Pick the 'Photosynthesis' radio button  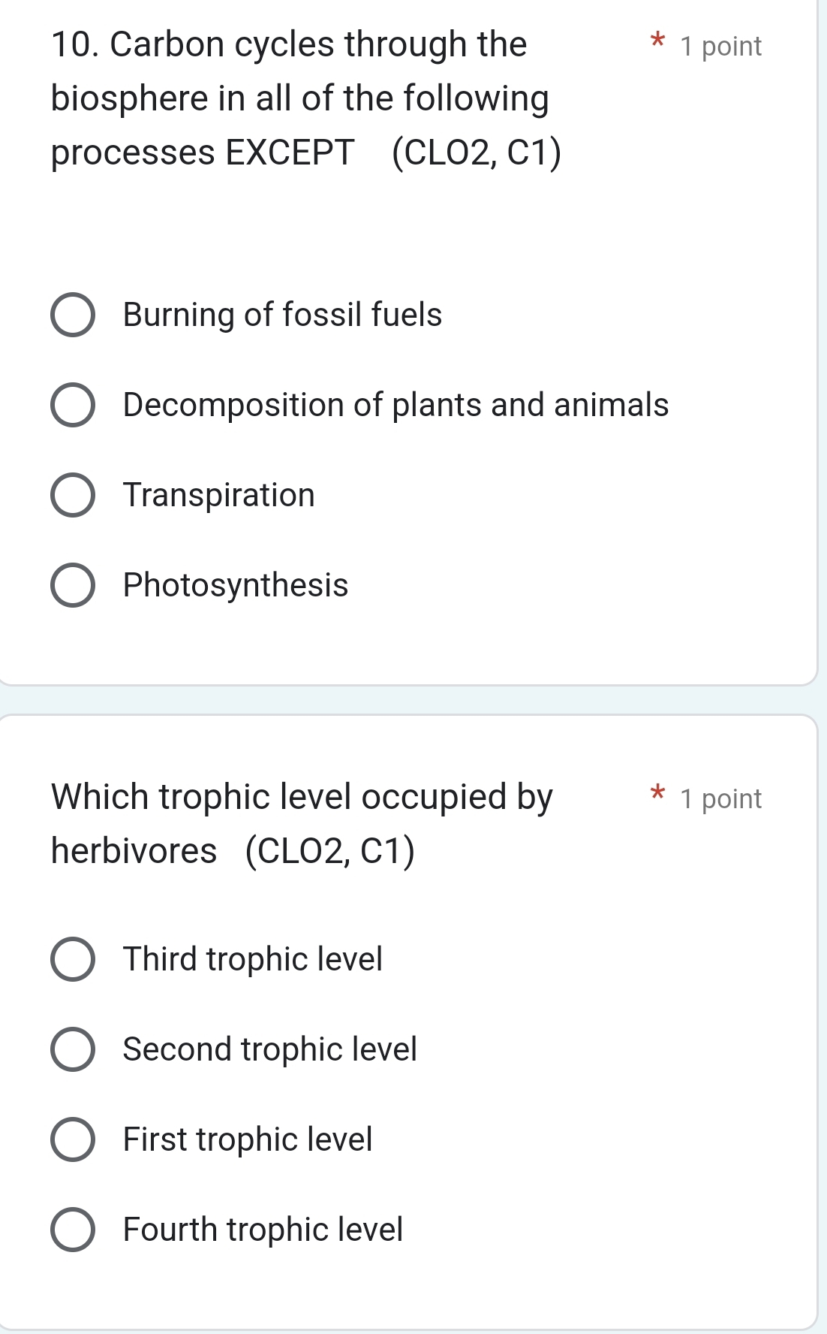73,585
